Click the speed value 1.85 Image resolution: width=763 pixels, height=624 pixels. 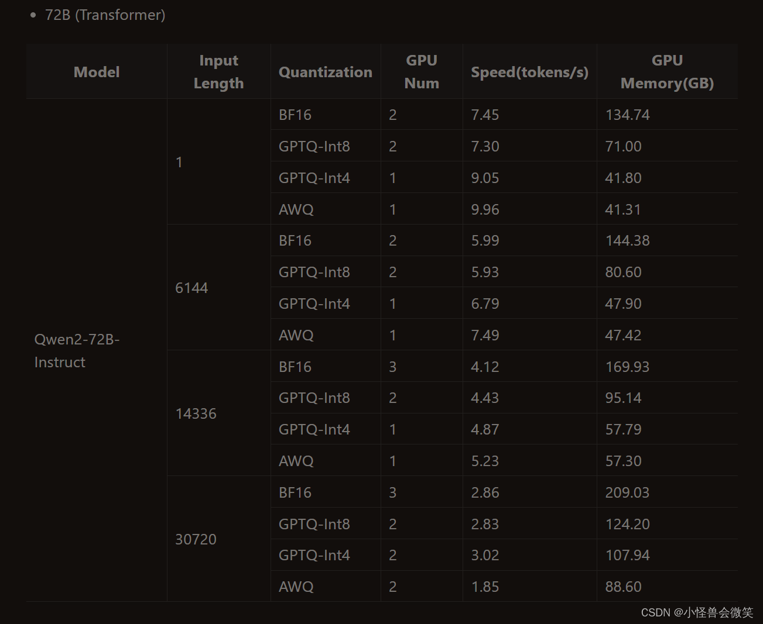(485, 587)
